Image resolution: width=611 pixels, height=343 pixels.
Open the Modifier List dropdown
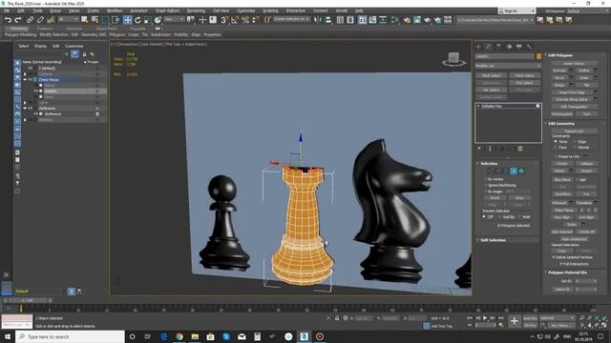pos(508,66)
